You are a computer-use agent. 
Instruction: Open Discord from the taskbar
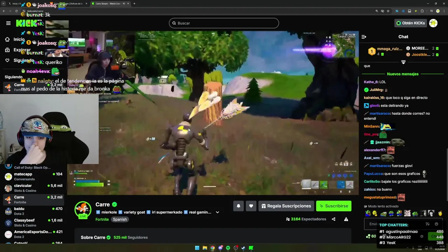coord(220,248)
